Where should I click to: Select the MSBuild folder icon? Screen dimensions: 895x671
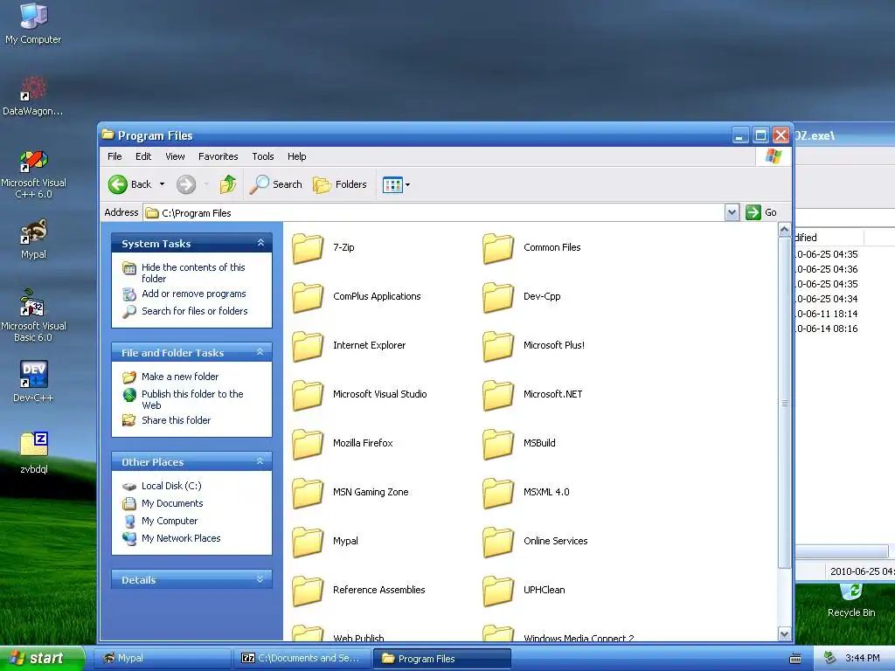coord(498,444)
